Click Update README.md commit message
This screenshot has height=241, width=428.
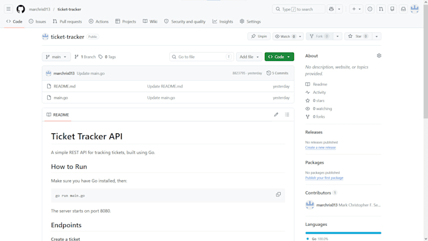point(165,86)
